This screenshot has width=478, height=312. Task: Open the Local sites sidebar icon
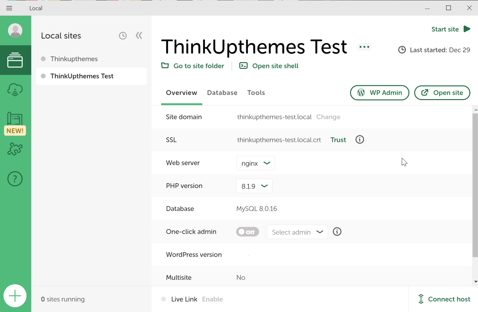click(15, 60)
